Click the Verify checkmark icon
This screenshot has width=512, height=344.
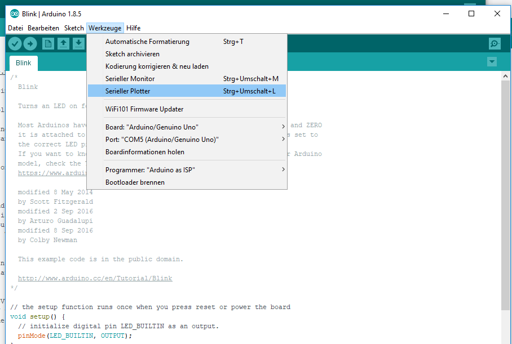15,44
